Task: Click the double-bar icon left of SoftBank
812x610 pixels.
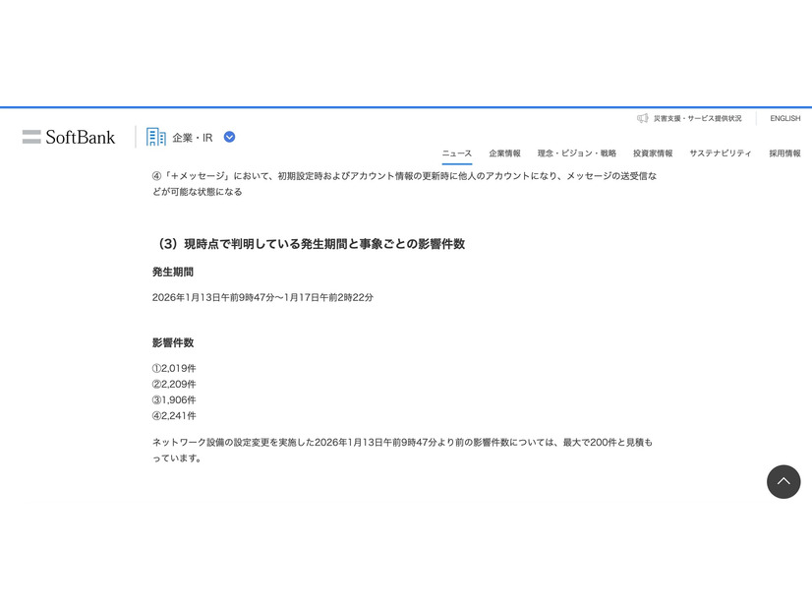Action: tap(32, 137)
